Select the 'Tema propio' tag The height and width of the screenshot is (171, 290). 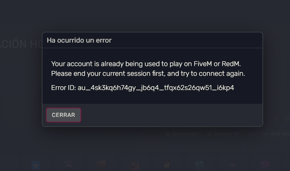185,134
